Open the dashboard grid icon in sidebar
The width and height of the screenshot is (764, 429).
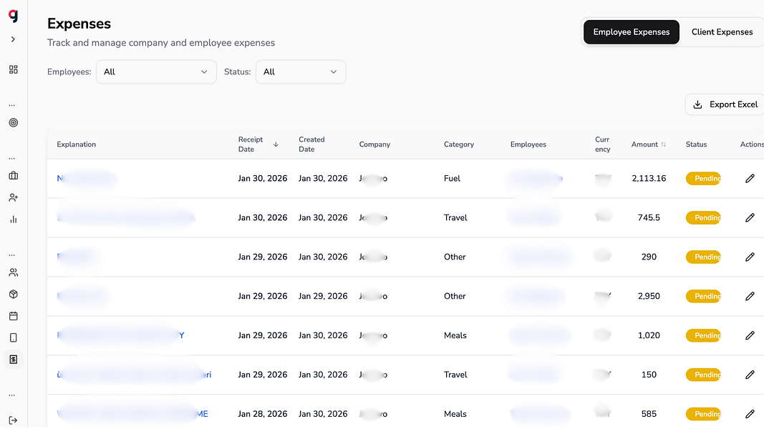13,69
